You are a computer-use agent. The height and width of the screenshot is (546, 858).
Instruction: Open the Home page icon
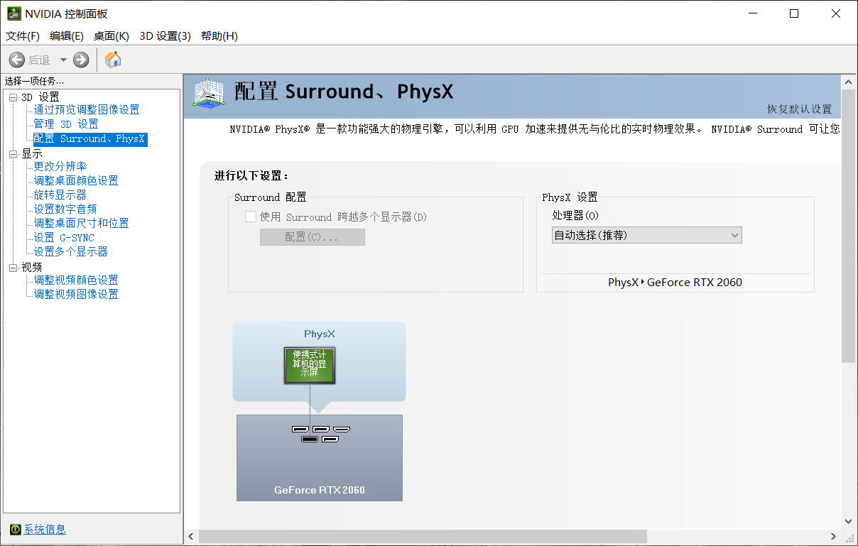113,60
